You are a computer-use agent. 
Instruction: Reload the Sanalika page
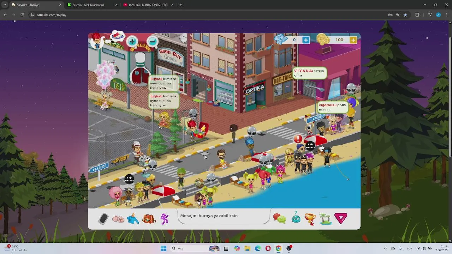[x=22, y=15]
